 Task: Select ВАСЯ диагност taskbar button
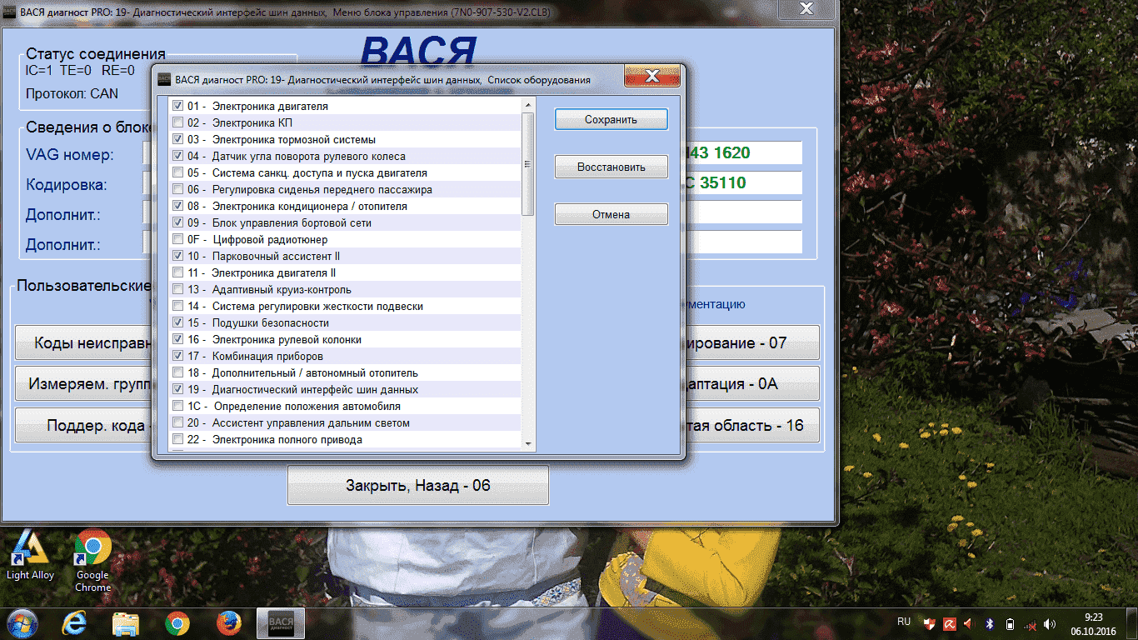(281, 623)
